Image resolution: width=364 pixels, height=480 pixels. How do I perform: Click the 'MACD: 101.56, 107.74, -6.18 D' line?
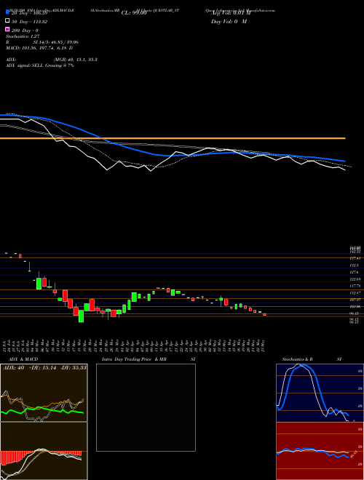click(x=39, y=48)
